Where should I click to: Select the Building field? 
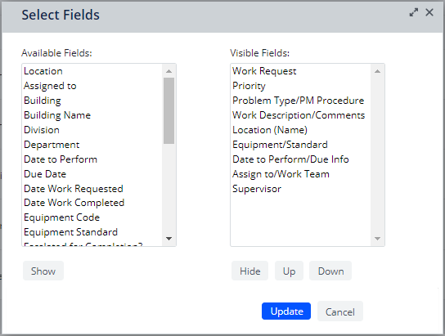[92, 101]
